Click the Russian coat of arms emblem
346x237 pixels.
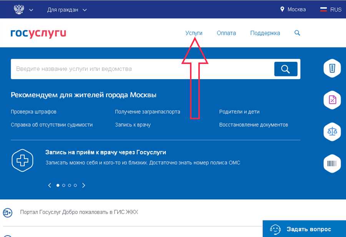tap(19, 10)
